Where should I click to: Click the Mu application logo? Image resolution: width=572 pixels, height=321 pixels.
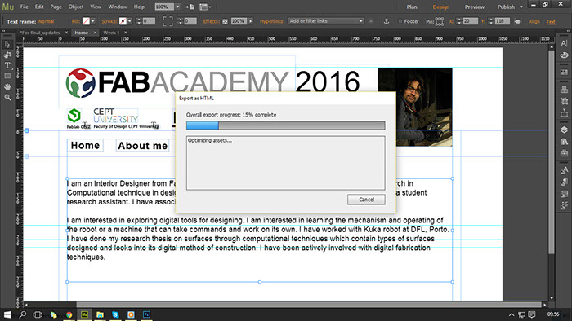click(x=8, y=7)
